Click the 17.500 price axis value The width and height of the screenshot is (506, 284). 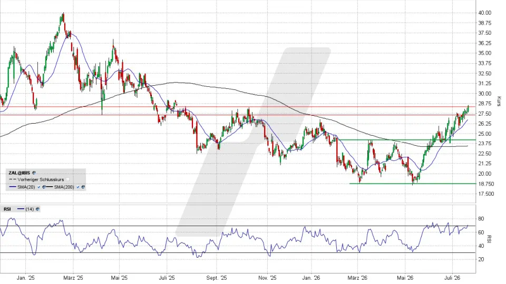pyautogui.click(x=486, y=194)
